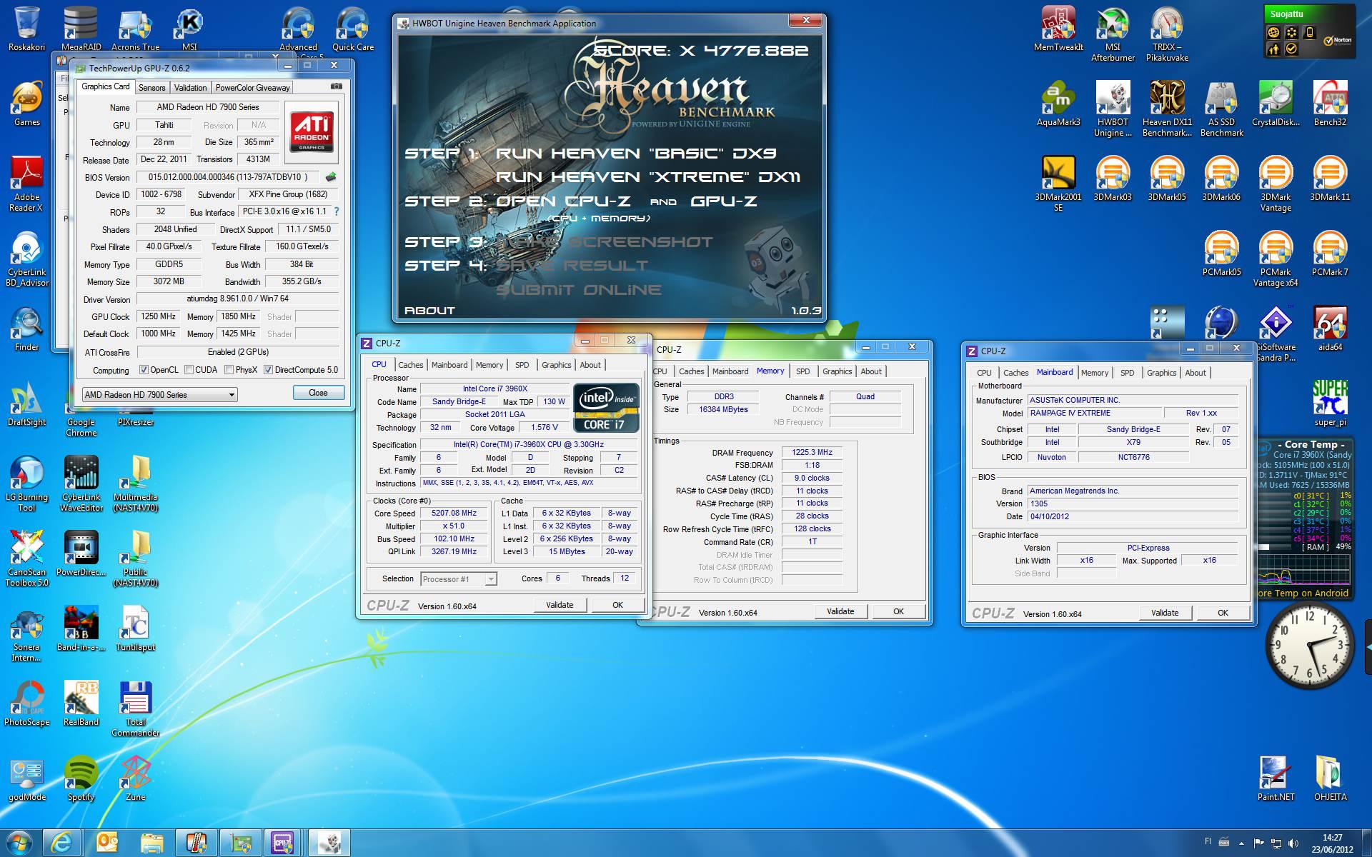Open Total Commander desktop icon
The height and width of the screenshot is (857, 1372).
pos(135,709)
